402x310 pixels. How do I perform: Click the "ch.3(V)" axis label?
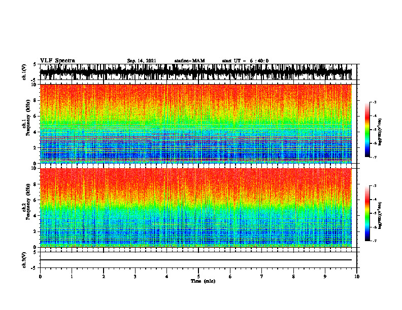point(24,260)
